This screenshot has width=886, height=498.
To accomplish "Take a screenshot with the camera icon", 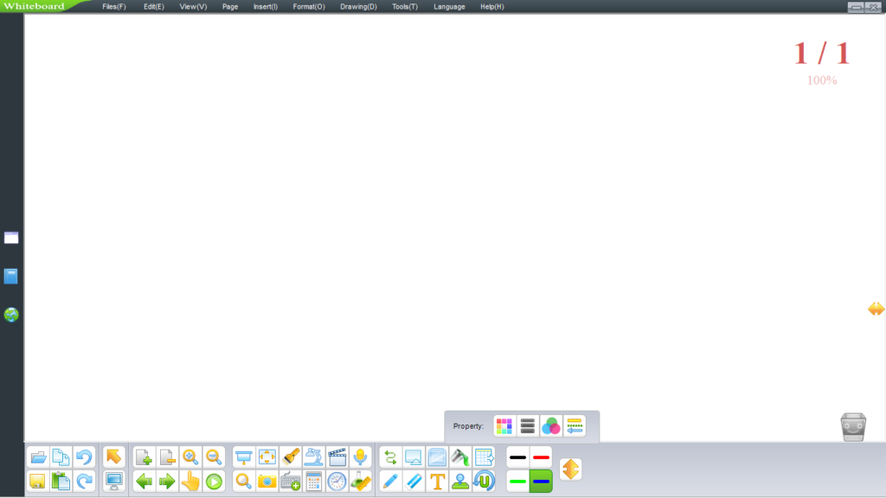I will (x=266, y=481).
